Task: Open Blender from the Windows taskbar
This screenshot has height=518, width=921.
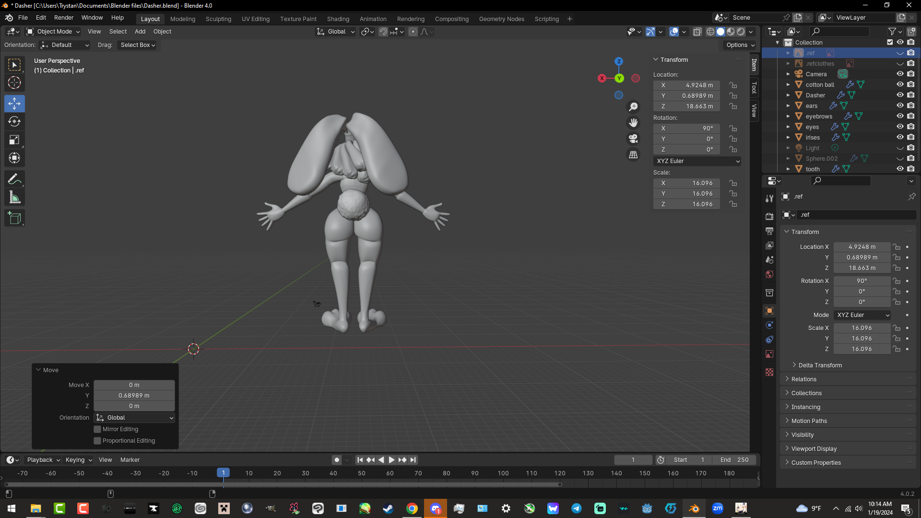Action: click(694, 508)
